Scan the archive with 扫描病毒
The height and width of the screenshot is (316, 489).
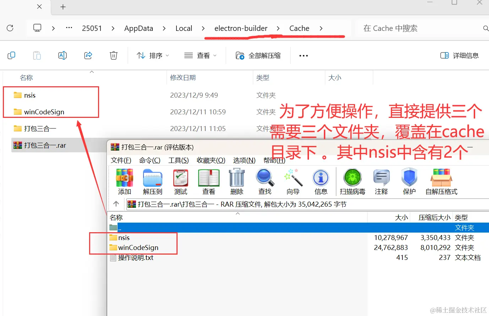[352, 181]
